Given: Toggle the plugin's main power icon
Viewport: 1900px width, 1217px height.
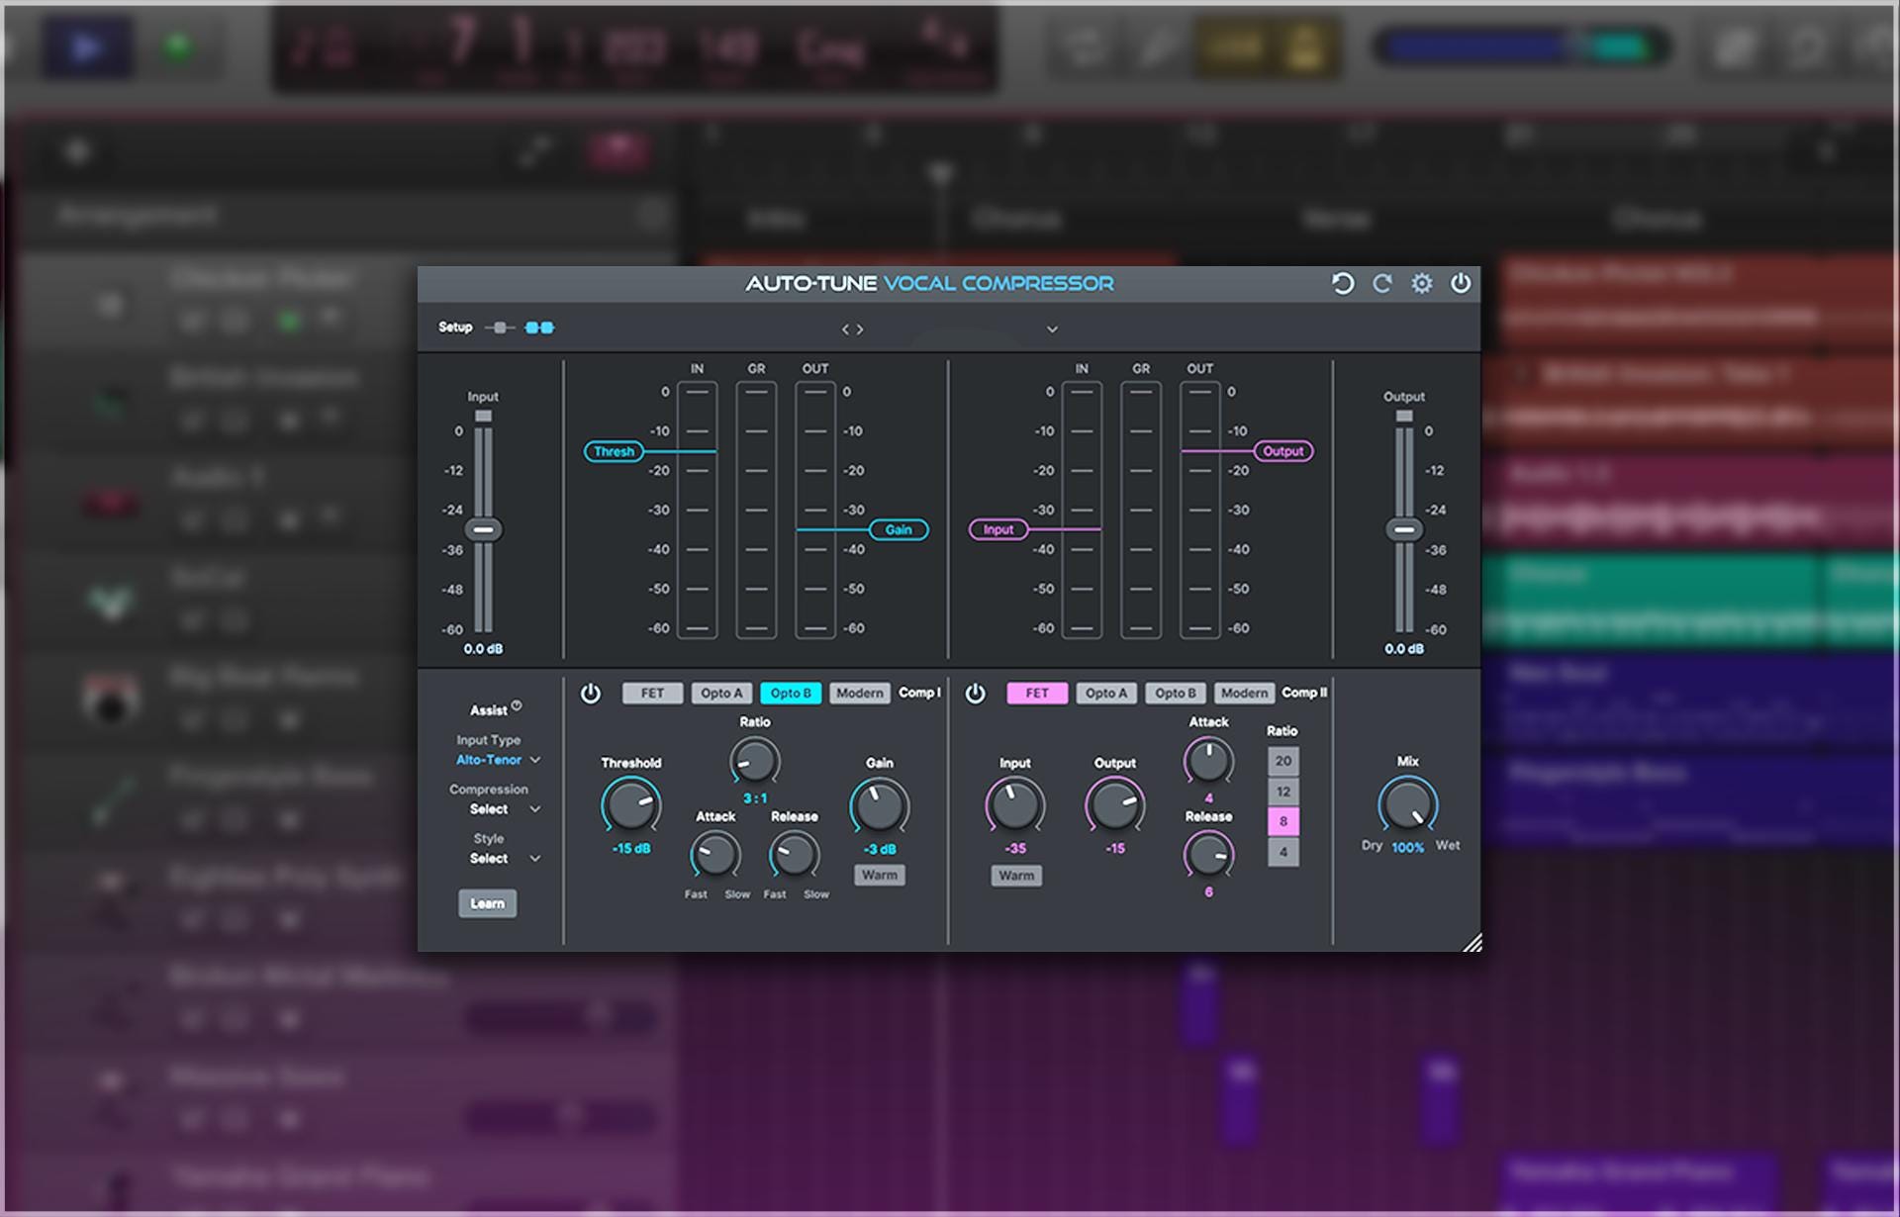Looking at the screenshot, I should (1461, 284).
